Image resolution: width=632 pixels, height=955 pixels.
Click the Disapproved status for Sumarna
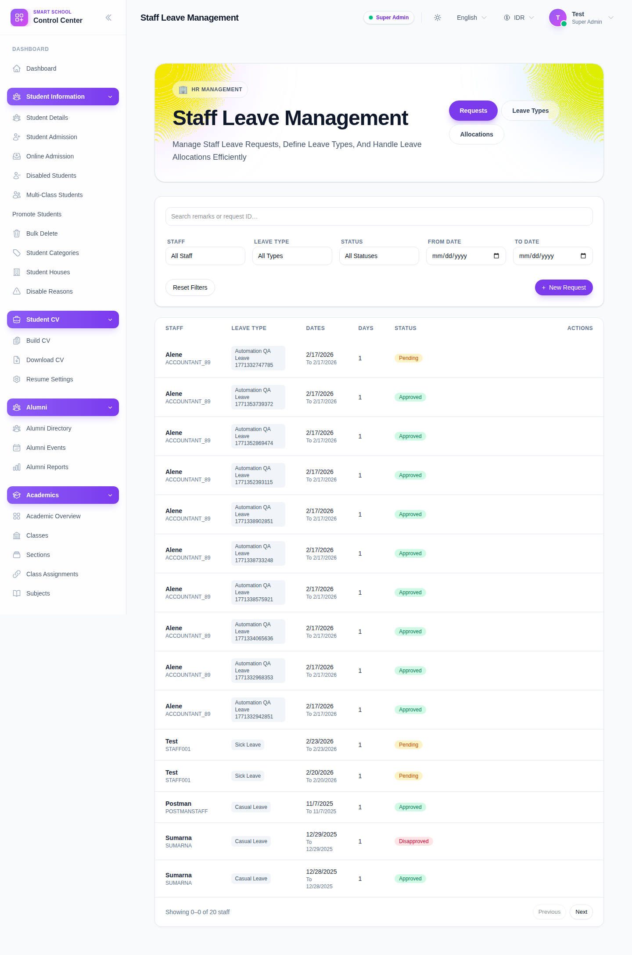pyautogui.click(x=414, y=841)
